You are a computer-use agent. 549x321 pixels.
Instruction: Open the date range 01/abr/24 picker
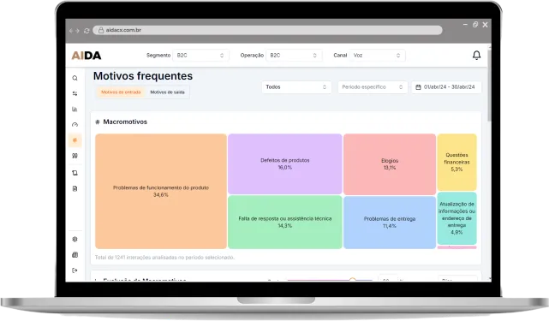coord(446,86)
